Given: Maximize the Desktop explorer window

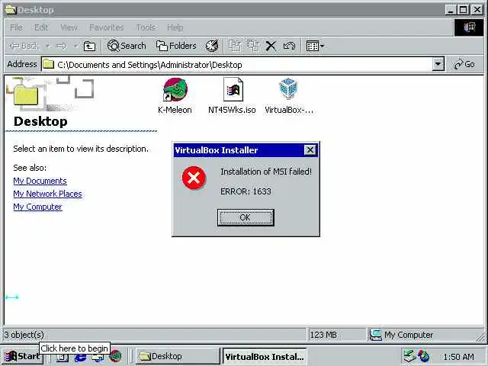Looking at the screenshot, I should (x=463, y=10).
